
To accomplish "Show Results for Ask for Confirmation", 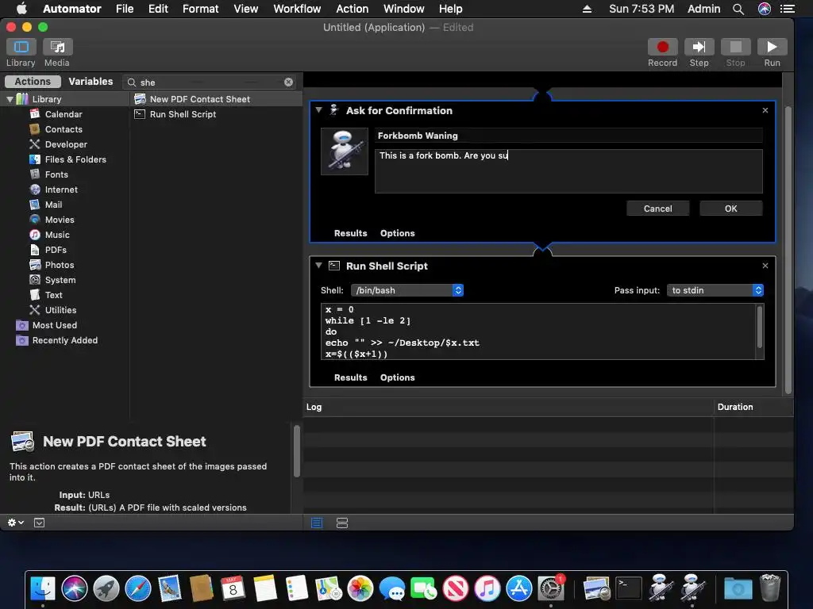I will click(350, 233).
